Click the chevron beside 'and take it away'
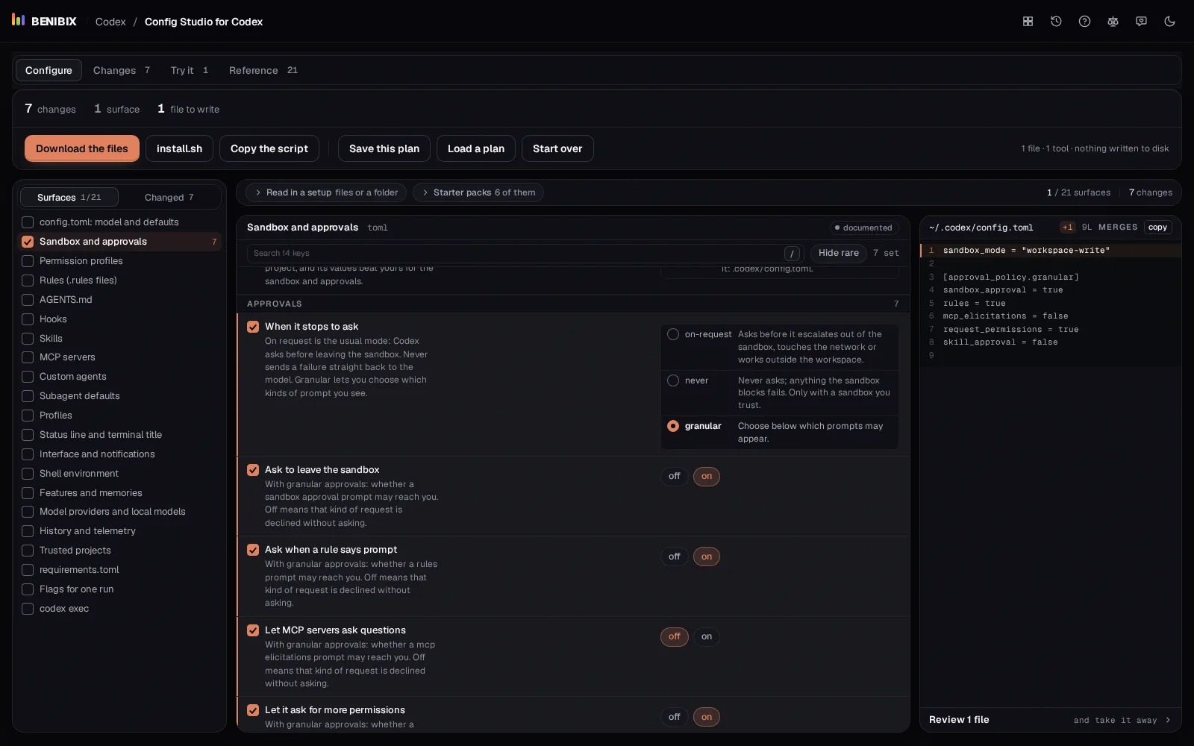Viewport: 1194px width, 746px height. click(1168, 720)
